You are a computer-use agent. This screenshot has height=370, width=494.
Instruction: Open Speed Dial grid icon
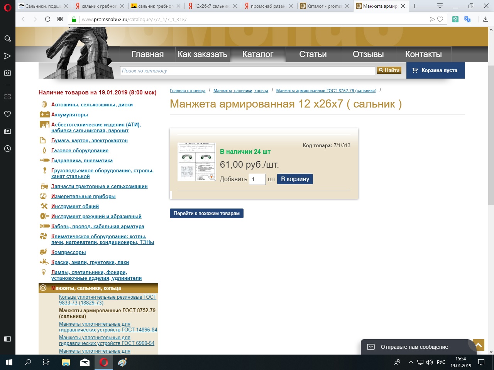pyautogui.click(x=7, y=96)
